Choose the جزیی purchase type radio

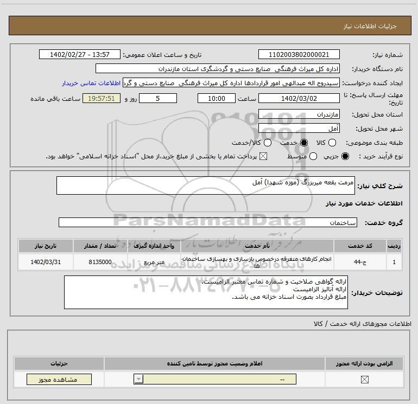[x=345, y=156]
